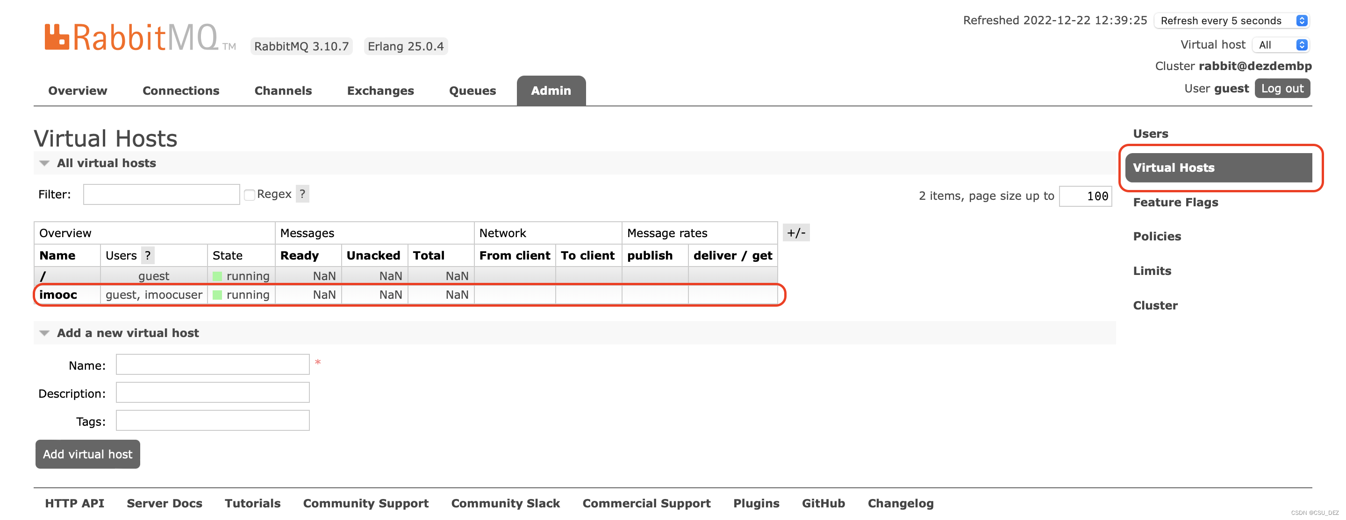Click the +/- columns toggle button

(x=796, y=233)
